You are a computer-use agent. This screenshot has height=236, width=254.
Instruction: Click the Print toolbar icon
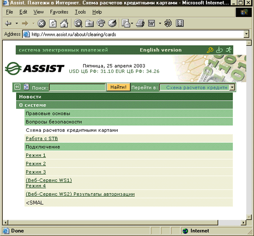pos(140,24)
